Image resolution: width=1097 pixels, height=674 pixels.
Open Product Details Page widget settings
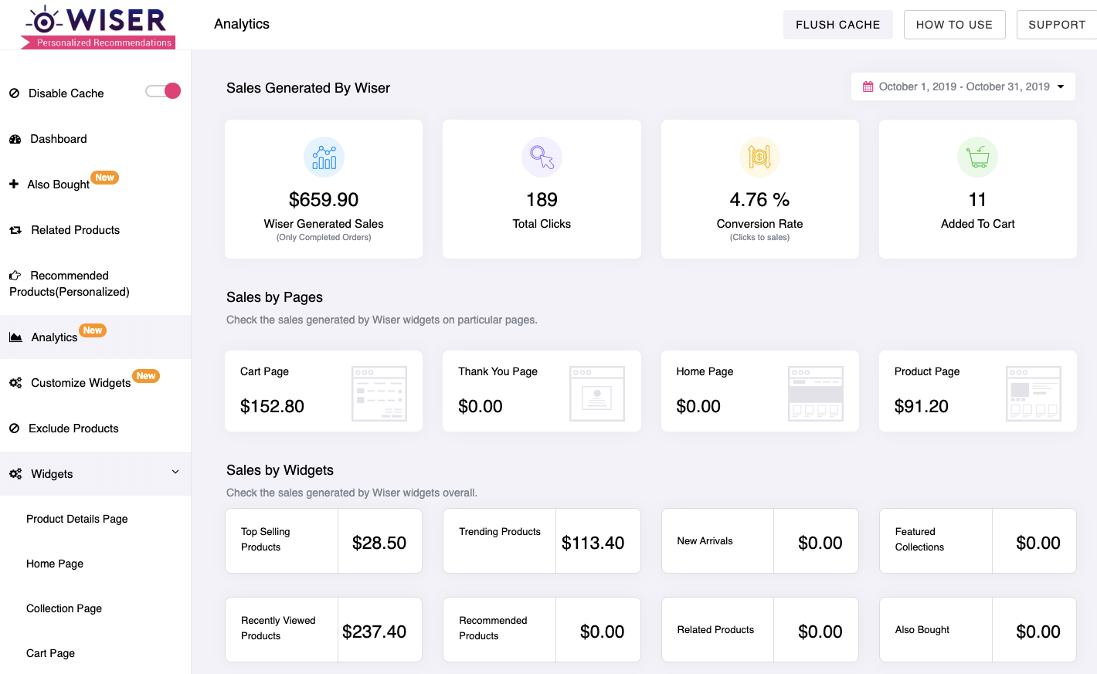click(77, 519)
